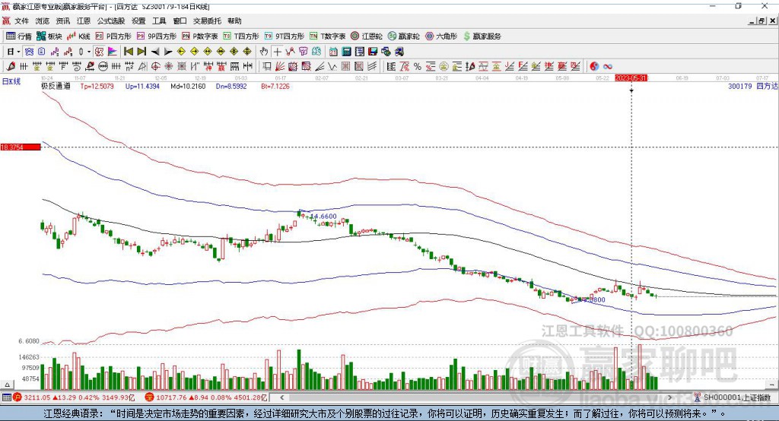
Task: Click the Tp=12.5079 value
Action: 97,87
